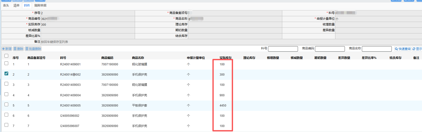
Task: Click the 申报计量单位 field in form
Action: click(379, 19)
